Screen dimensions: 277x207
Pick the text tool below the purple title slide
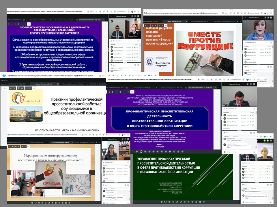click(x=182, y=152)
